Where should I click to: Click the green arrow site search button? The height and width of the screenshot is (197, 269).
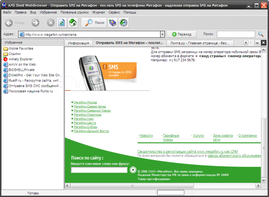click(x=133, y=170)
